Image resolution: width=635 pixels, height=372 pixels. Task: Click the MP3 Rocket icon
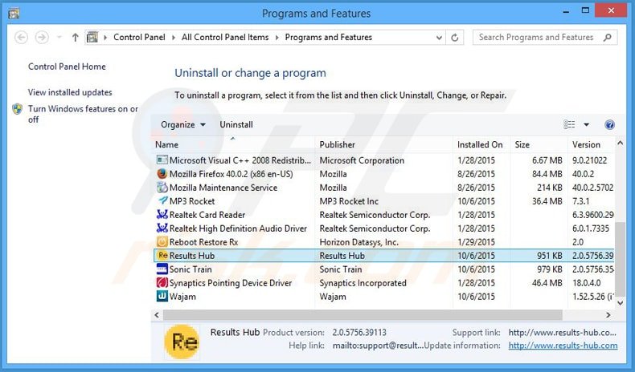pos(162,200)
